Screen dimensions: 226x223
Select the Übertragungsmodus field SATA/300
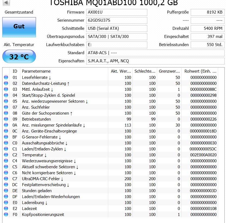(117, 37)
